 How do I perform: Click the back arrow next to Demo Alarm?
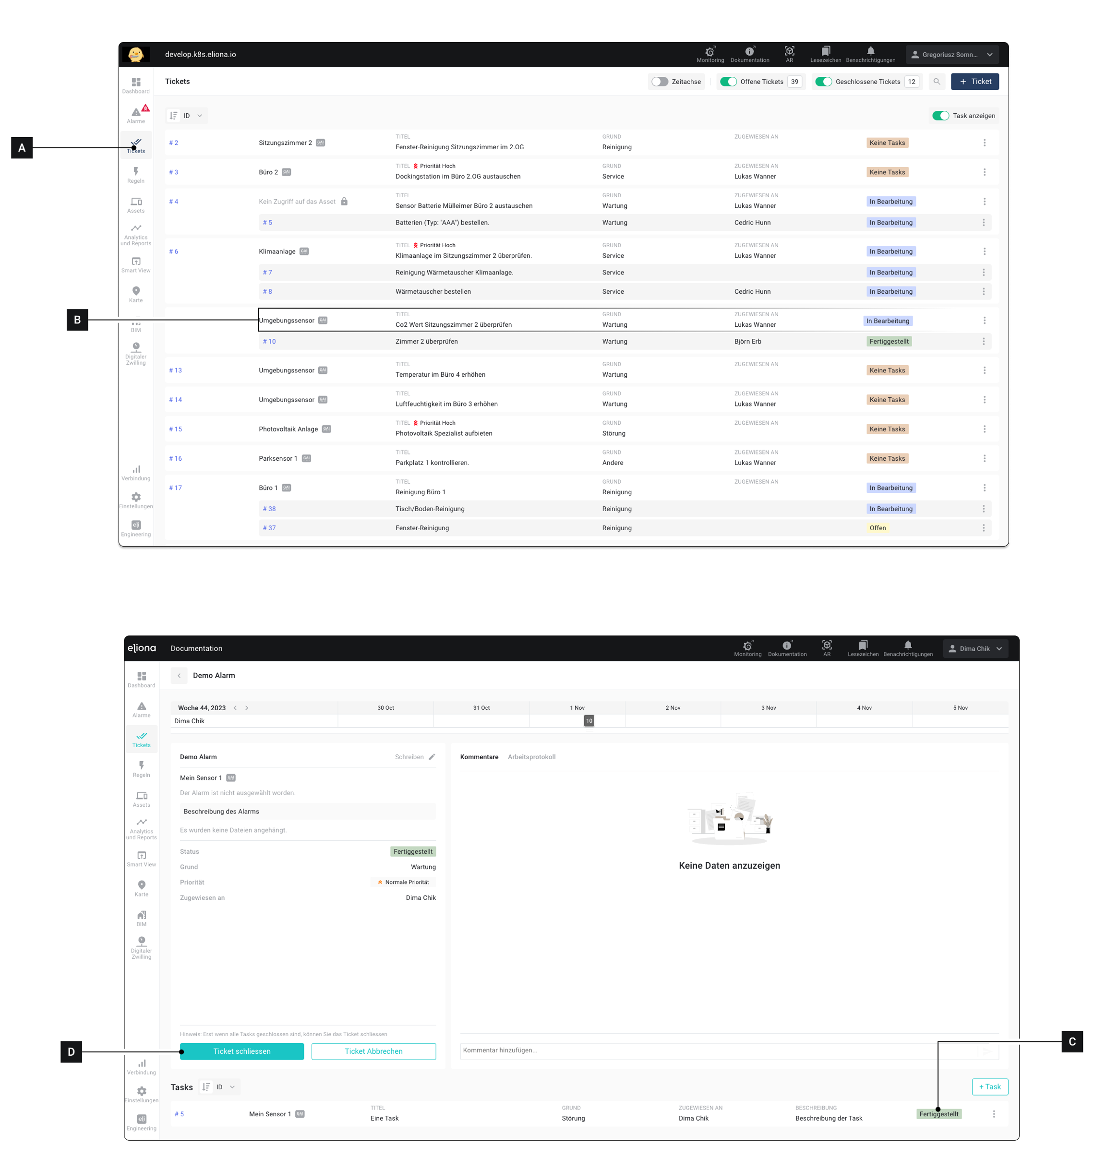click(179, 676)
